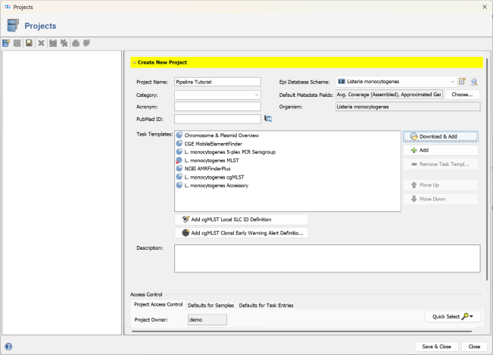Click the PubMed lookup icon

point(267,119)
